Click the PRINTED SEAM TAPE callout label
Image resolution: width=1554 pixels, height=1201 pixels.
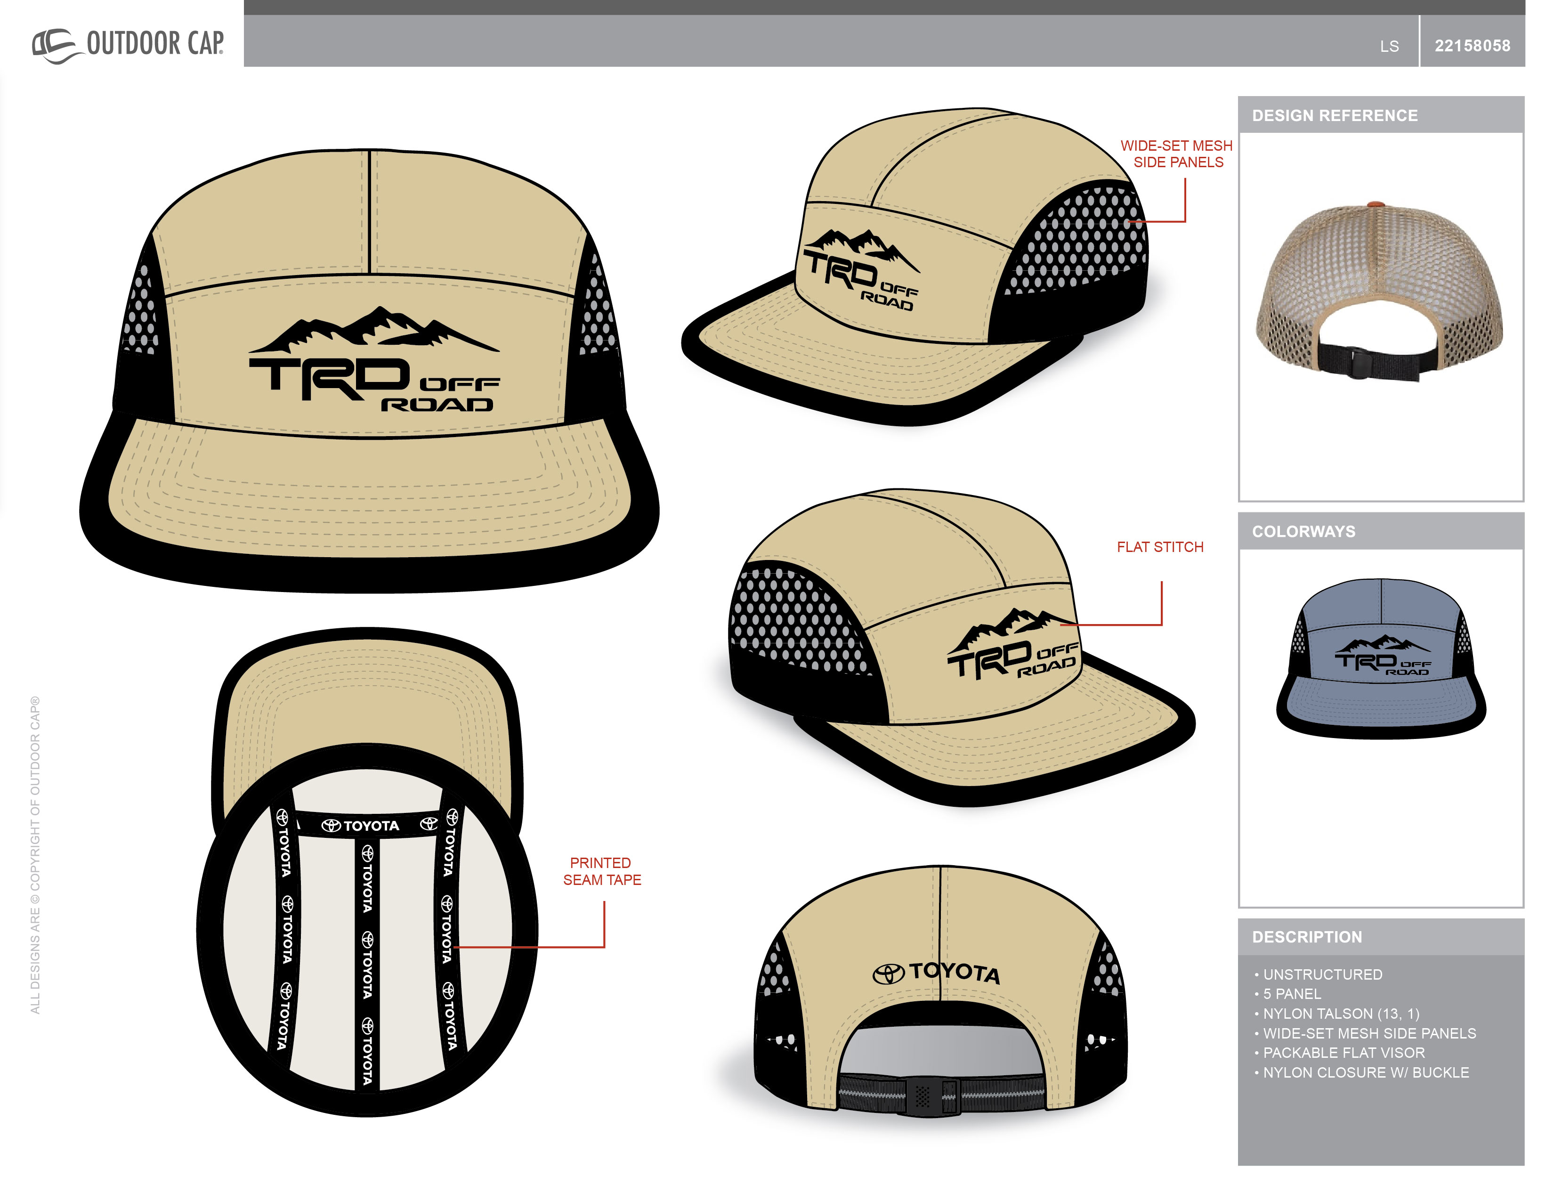coord(601,872)
